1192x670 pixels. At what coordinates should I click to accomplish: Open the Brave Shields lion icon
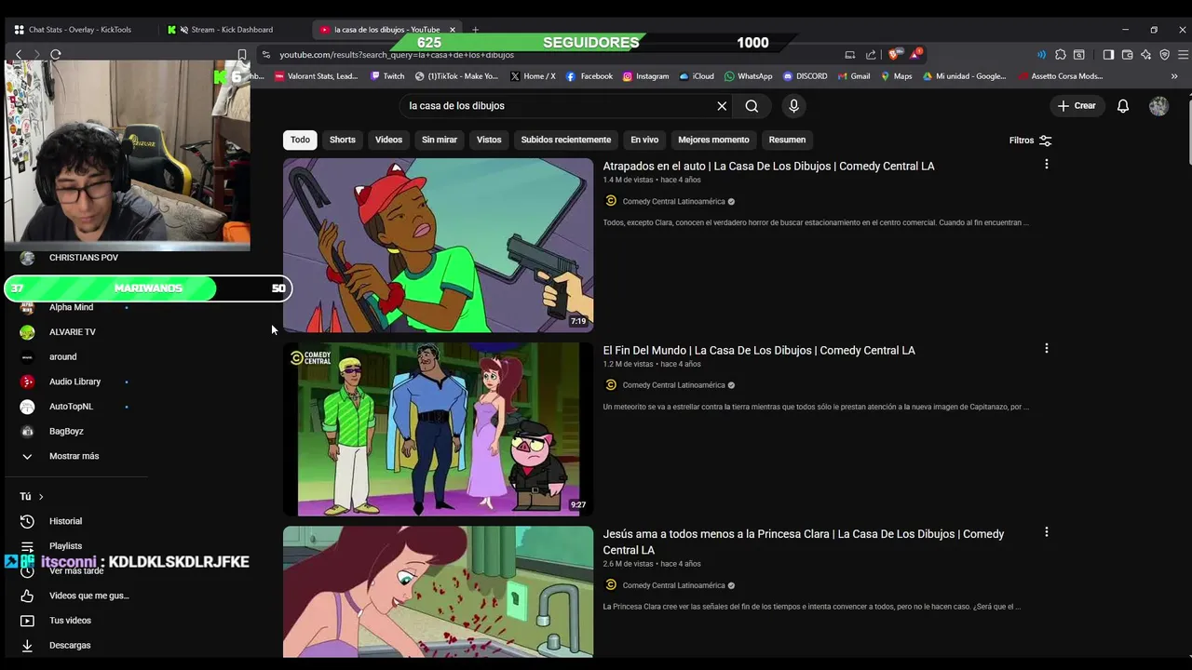pos(894,55)
